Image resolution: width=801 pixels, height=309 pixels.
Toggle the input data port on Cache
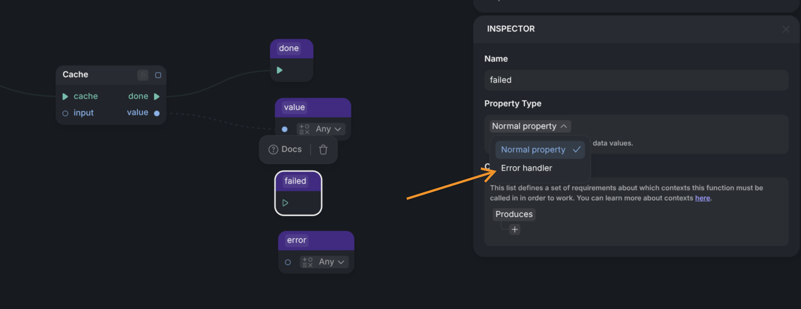pos(65,113)
